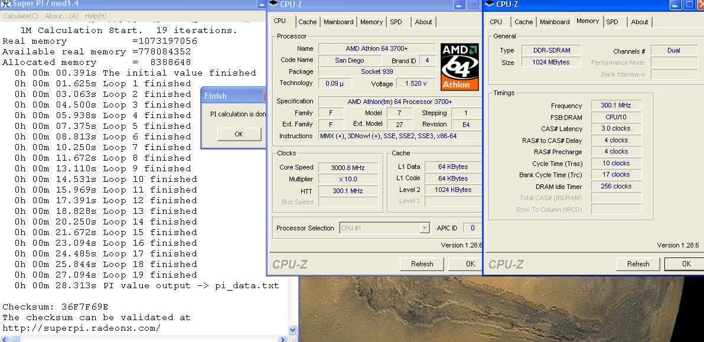Open the Help(H) menu in Super PI
The height and width of the screenshot is (342, 704).
pos(96,16)
